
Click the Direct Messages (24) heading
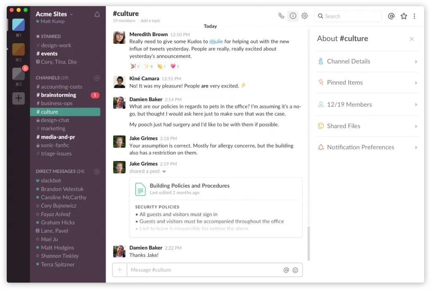[x=60, y=171]
